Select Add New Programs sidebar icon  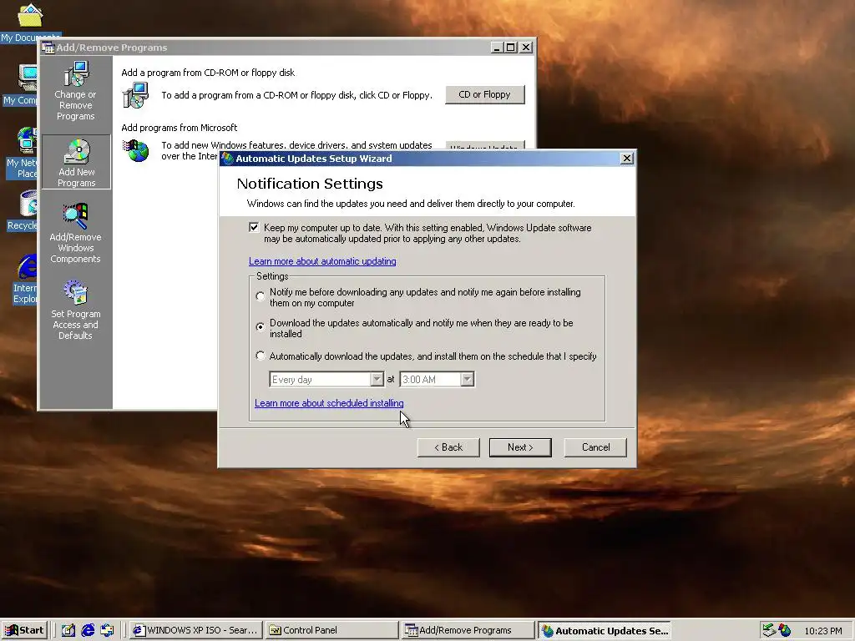[77, 152]
